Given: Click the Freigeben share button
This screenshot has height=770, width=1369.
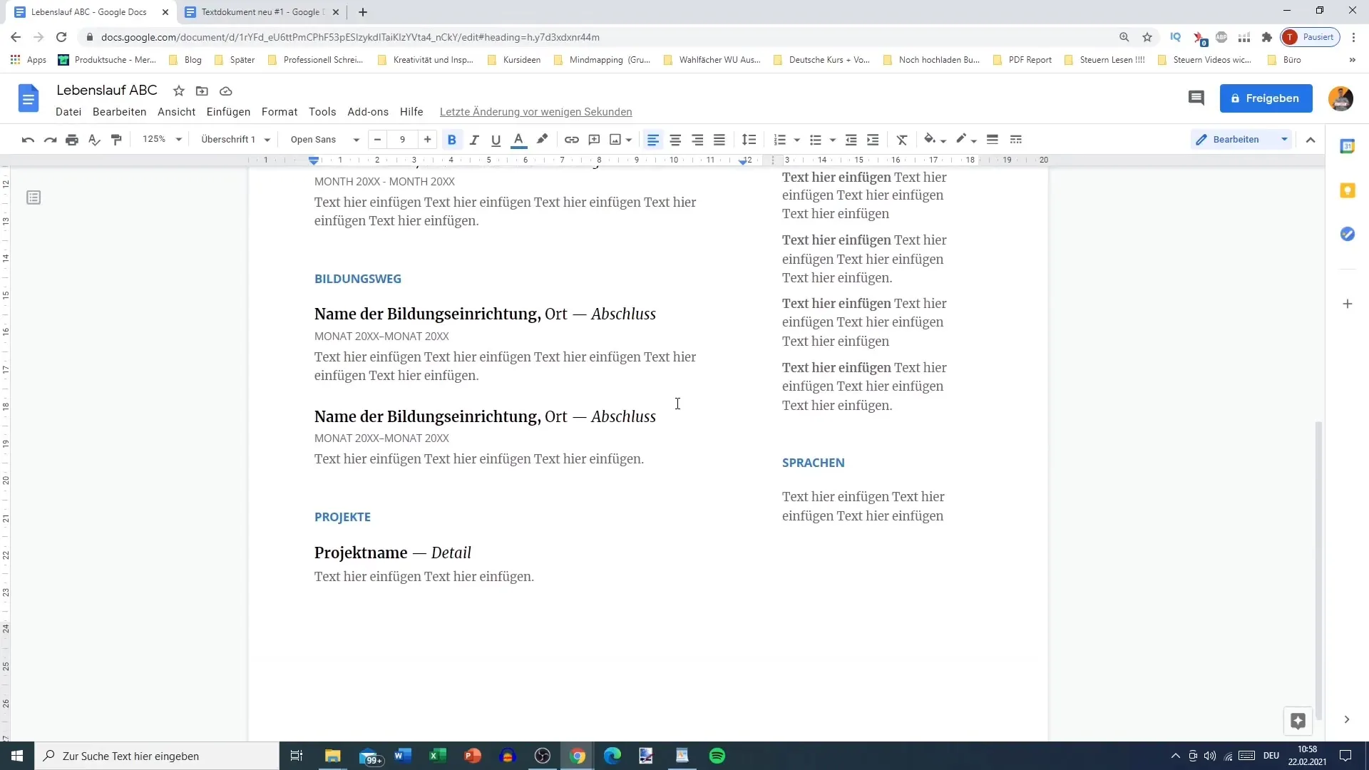Looking at the screenshot, I should pos(1266,98).
